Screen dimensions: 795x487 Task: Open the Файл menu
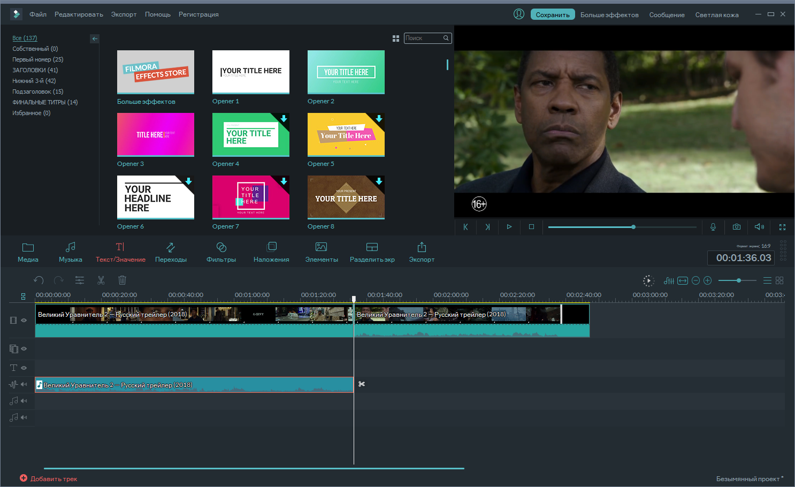pyautogui.click(x=38, y=14)
